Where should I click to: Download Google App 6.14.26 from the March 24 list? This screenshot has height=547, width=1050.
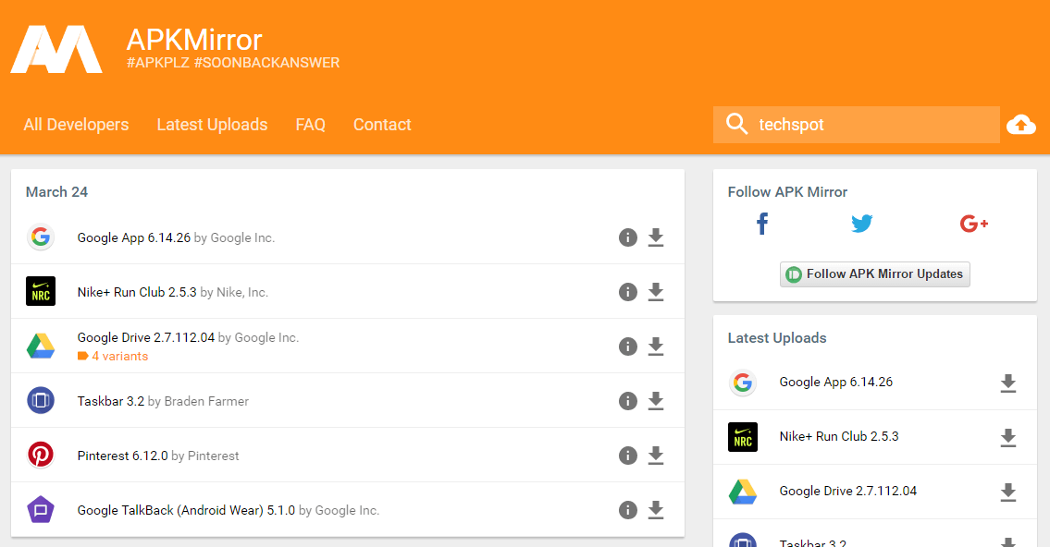(656, 237)
